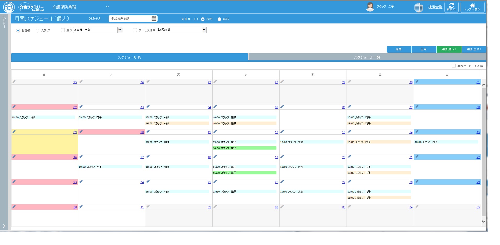The width and height of the screenshot is (500, 245).
Task: Open the 横浜営業 office link
Action: click(435, 7)
